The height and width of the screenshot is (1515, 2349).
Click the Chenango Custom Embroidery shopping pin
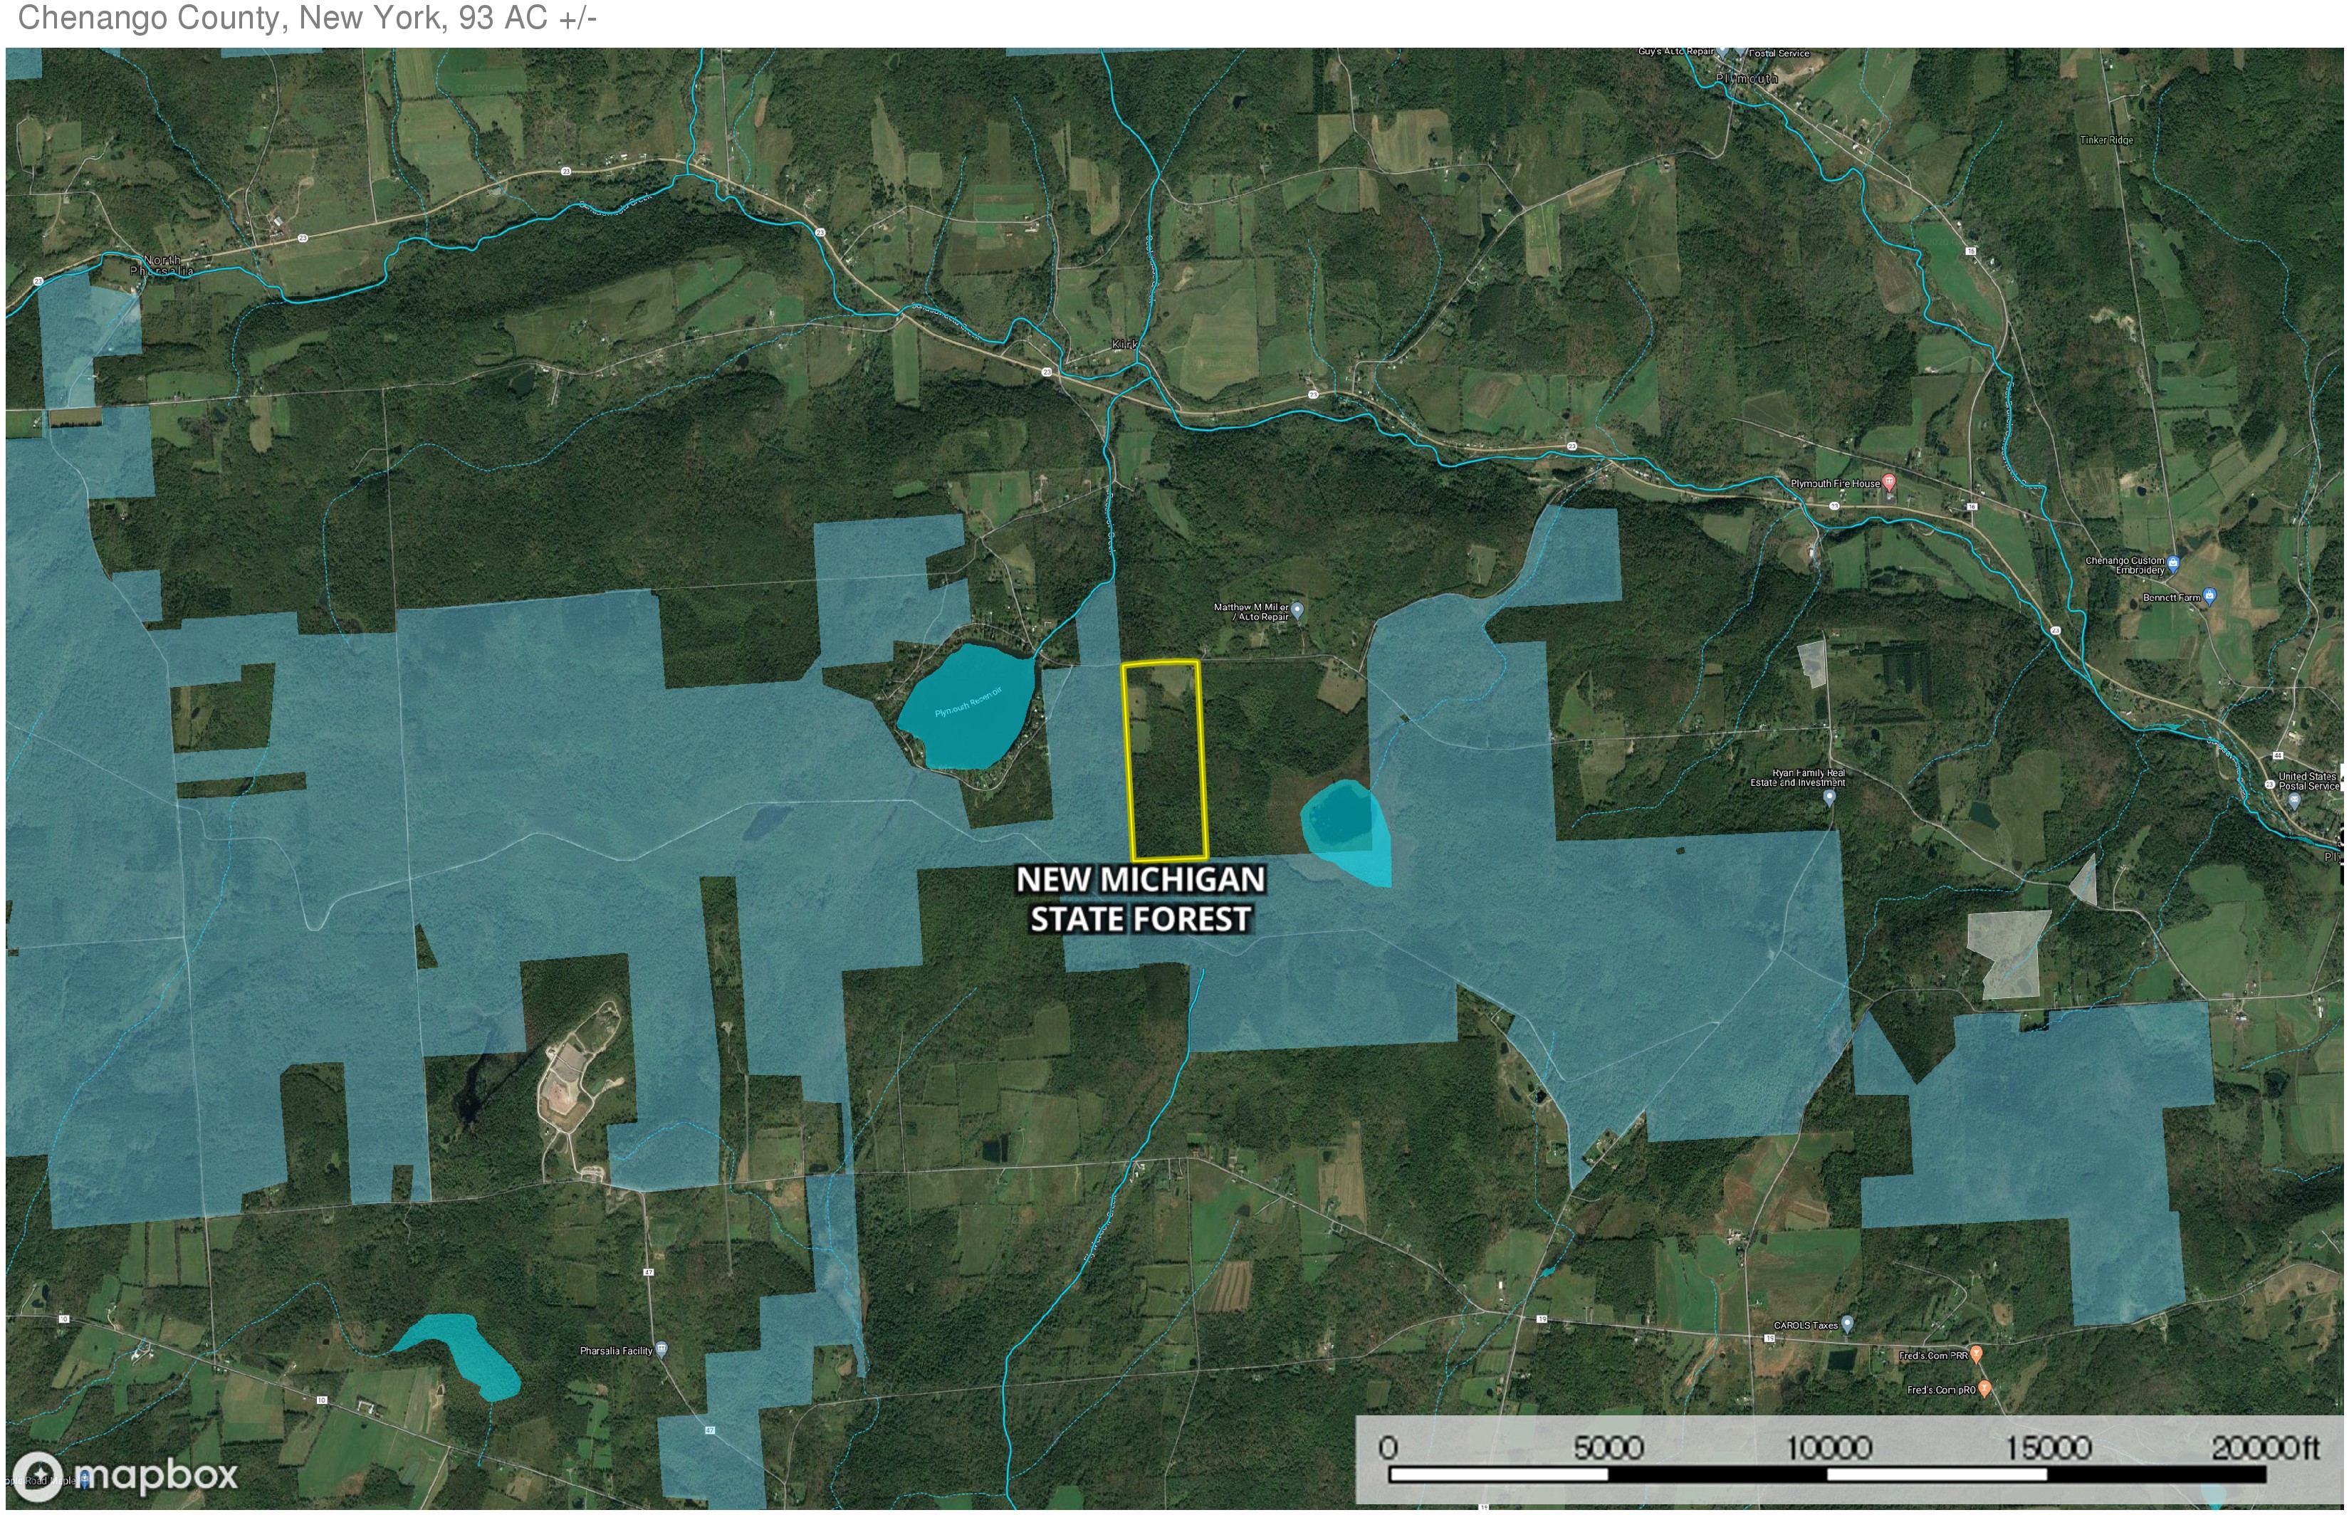point(2173,565)
